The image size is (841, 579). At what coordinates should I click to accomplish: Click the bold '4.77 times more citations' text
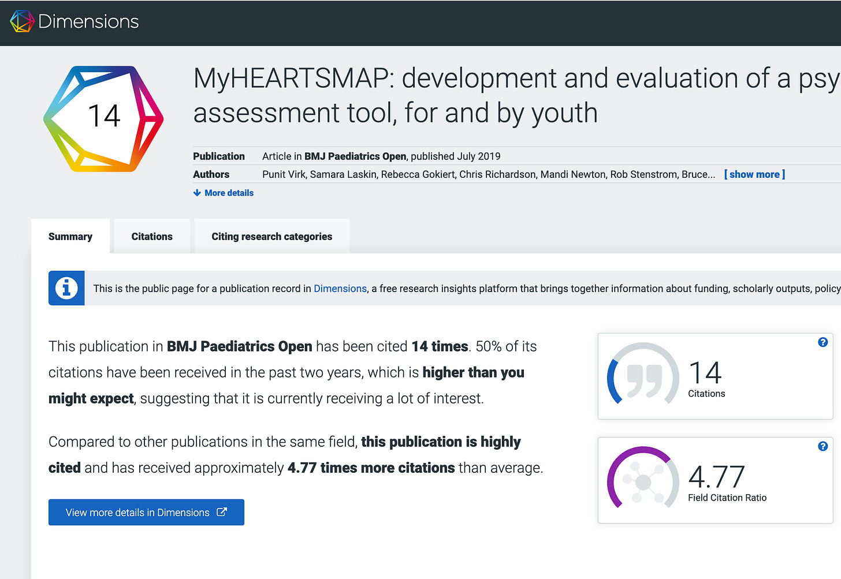(x=371, y=468)
